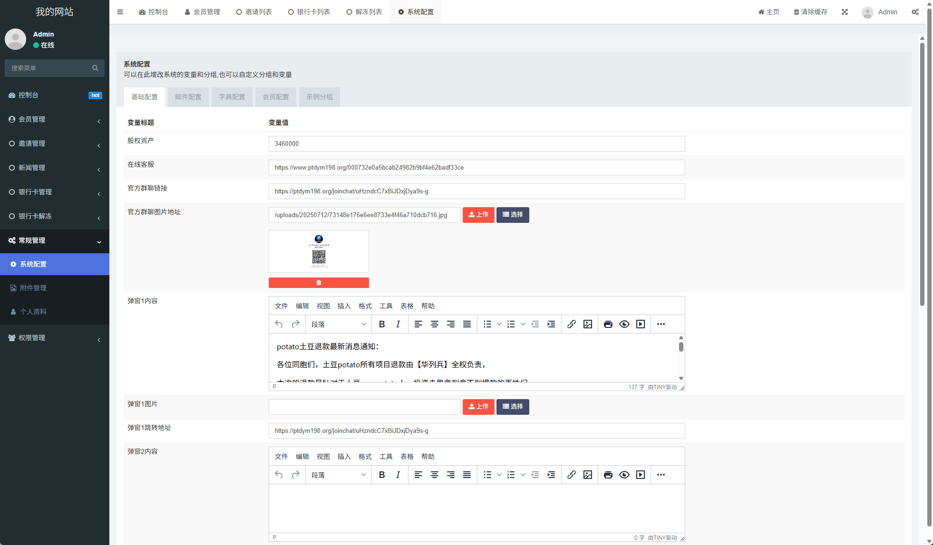Click the undo icon in 弹窗1内容 editor
This screenshot has height=545, width=933.
tap(279, 324)
